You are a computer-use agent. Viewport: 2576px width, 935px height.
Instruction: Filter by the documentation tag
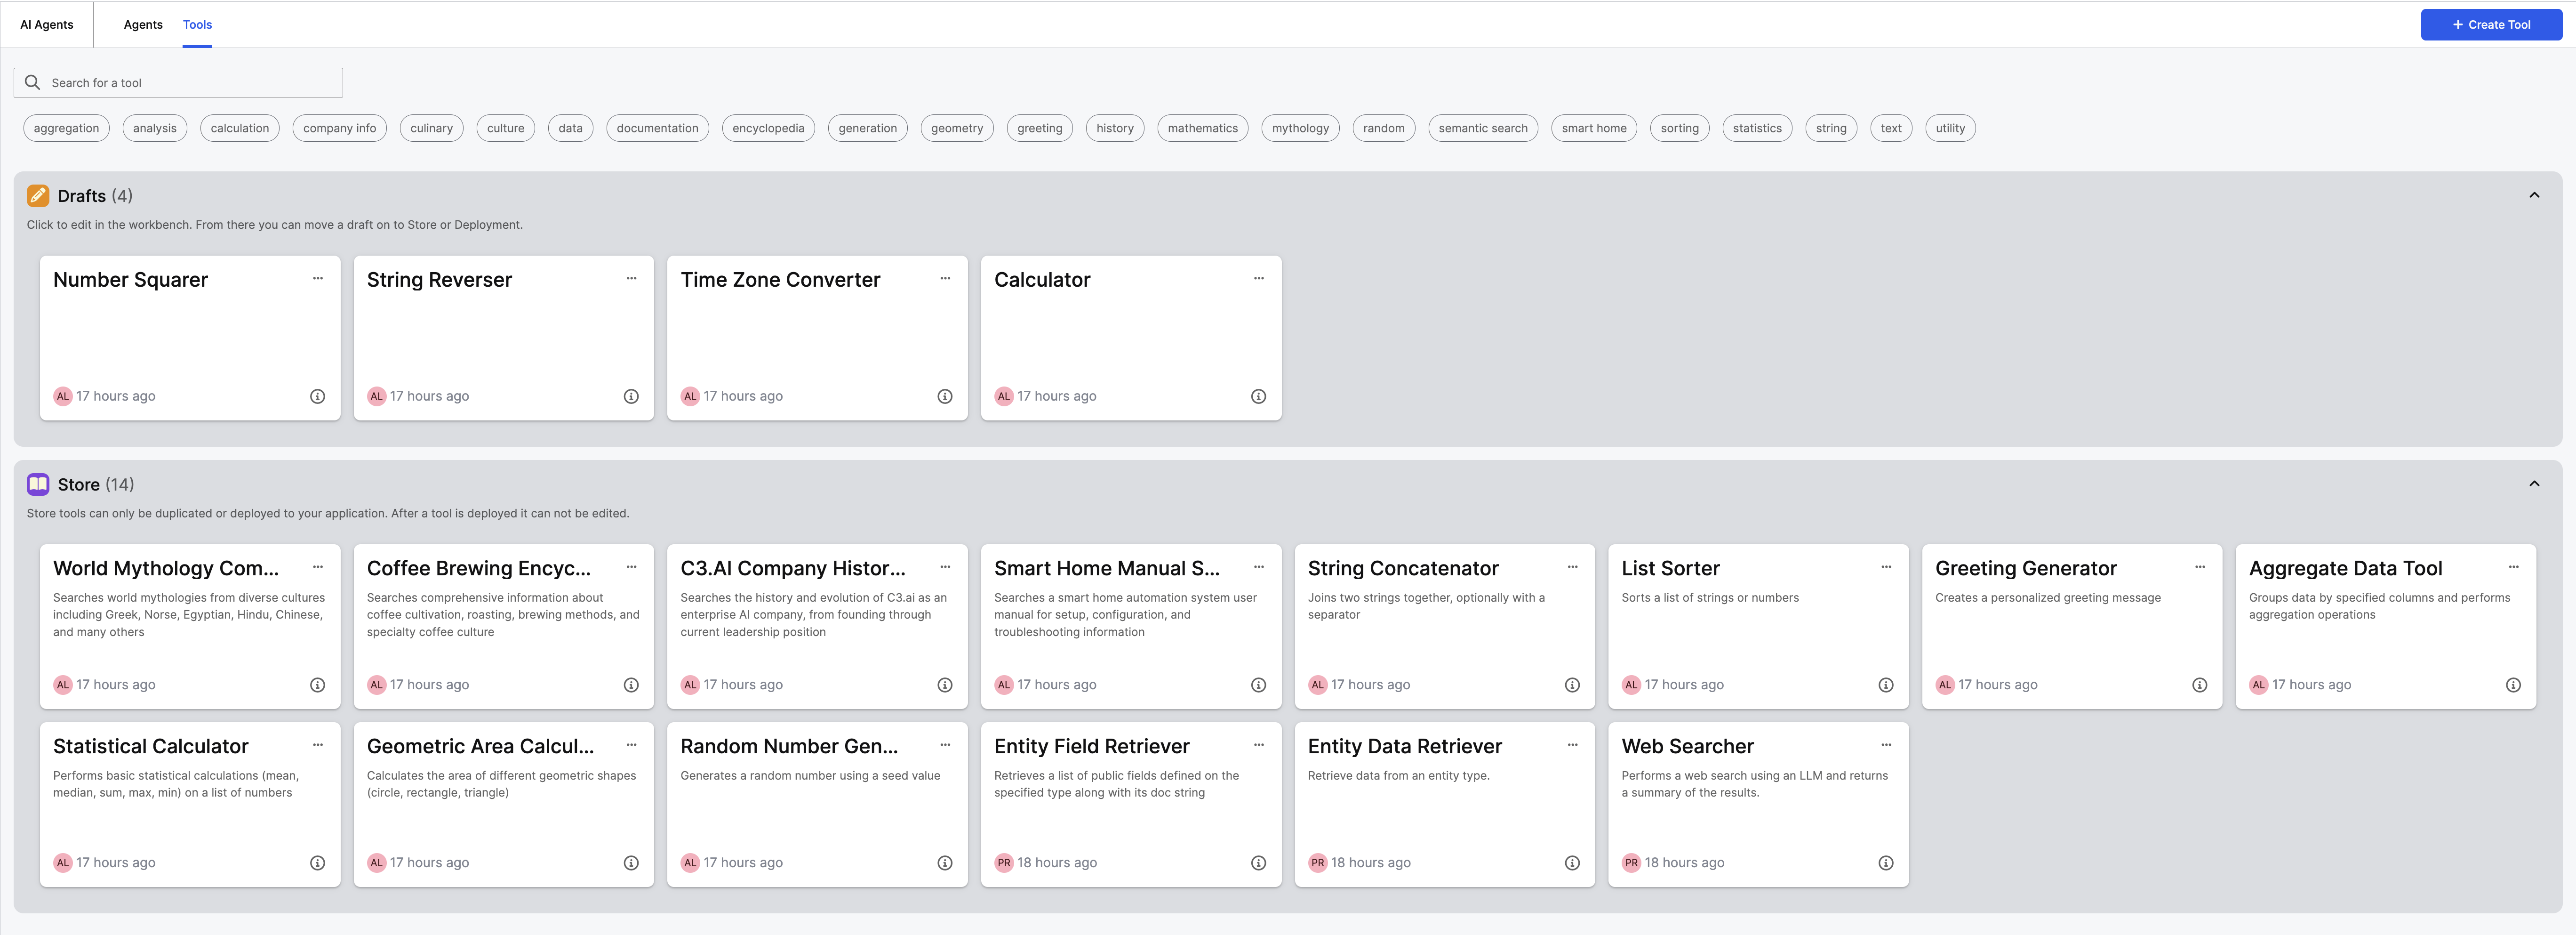pos(657,128)
